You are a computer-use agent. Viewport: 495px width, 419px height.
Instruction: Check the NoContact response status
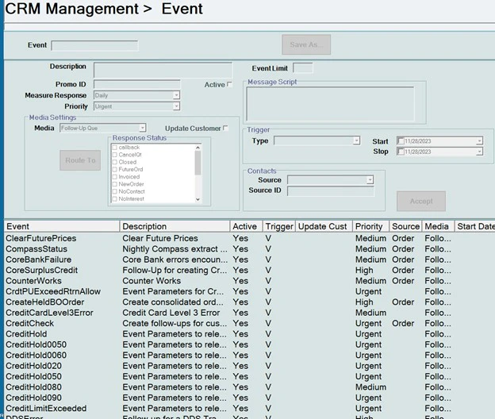point(114,192)
